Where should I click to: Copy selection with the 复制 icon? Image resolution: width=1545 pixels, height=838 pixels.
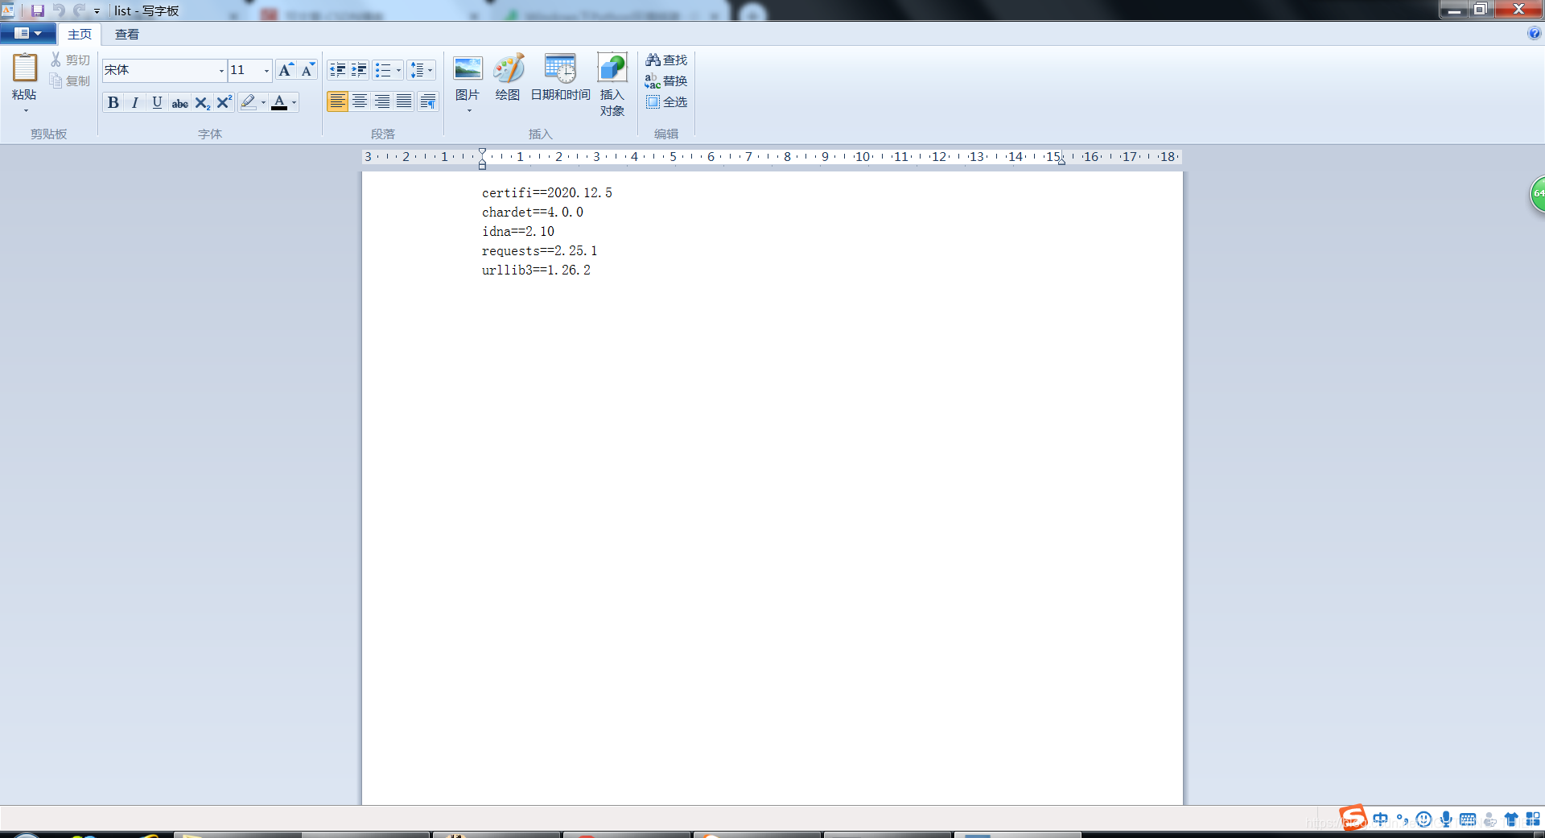(x=56, y=80)
